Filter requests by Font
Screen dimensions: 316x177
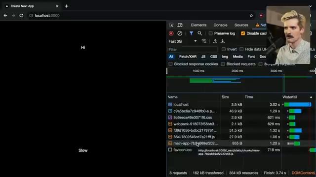pos(251,57)
